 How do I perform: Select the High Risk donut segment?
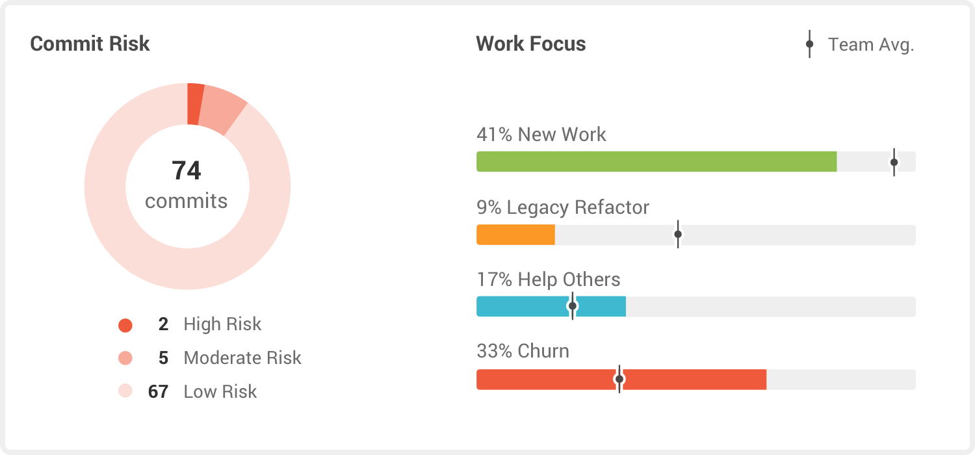pos(195,103)
